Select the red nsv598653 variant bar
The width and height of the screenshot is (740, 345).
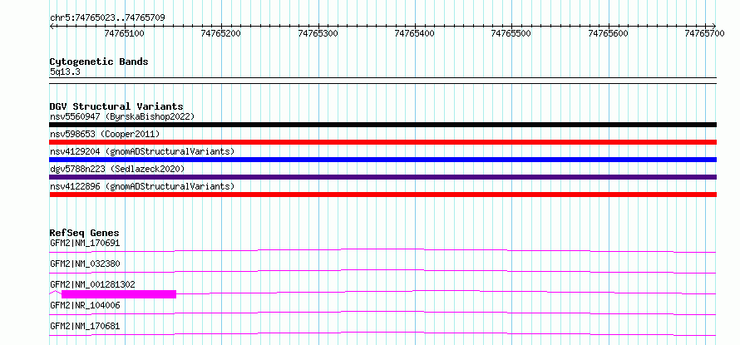point(383,142)
